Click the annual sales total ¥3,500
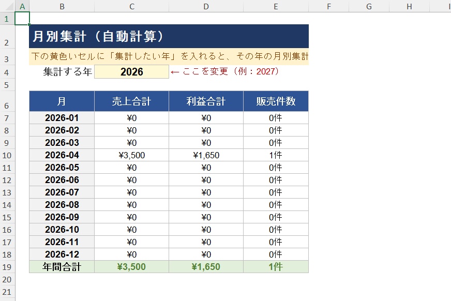 (x=131, y=267)
